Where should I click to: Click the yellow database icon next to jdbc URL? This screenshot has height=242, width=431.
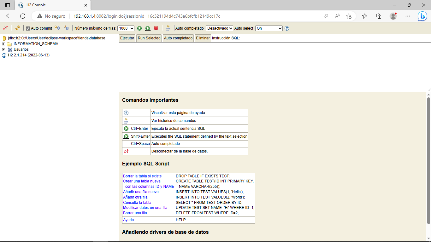(x=4, y=38)
